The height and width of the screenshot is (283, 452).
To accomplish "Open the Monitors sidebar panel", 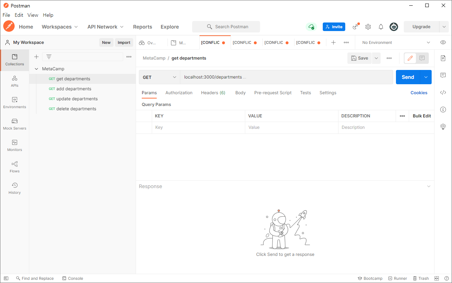I will pos(15,146).
